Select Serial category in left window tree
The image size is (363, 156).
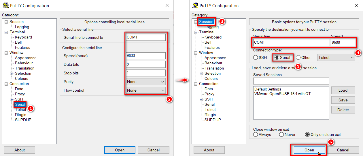[x=20, y=104]
